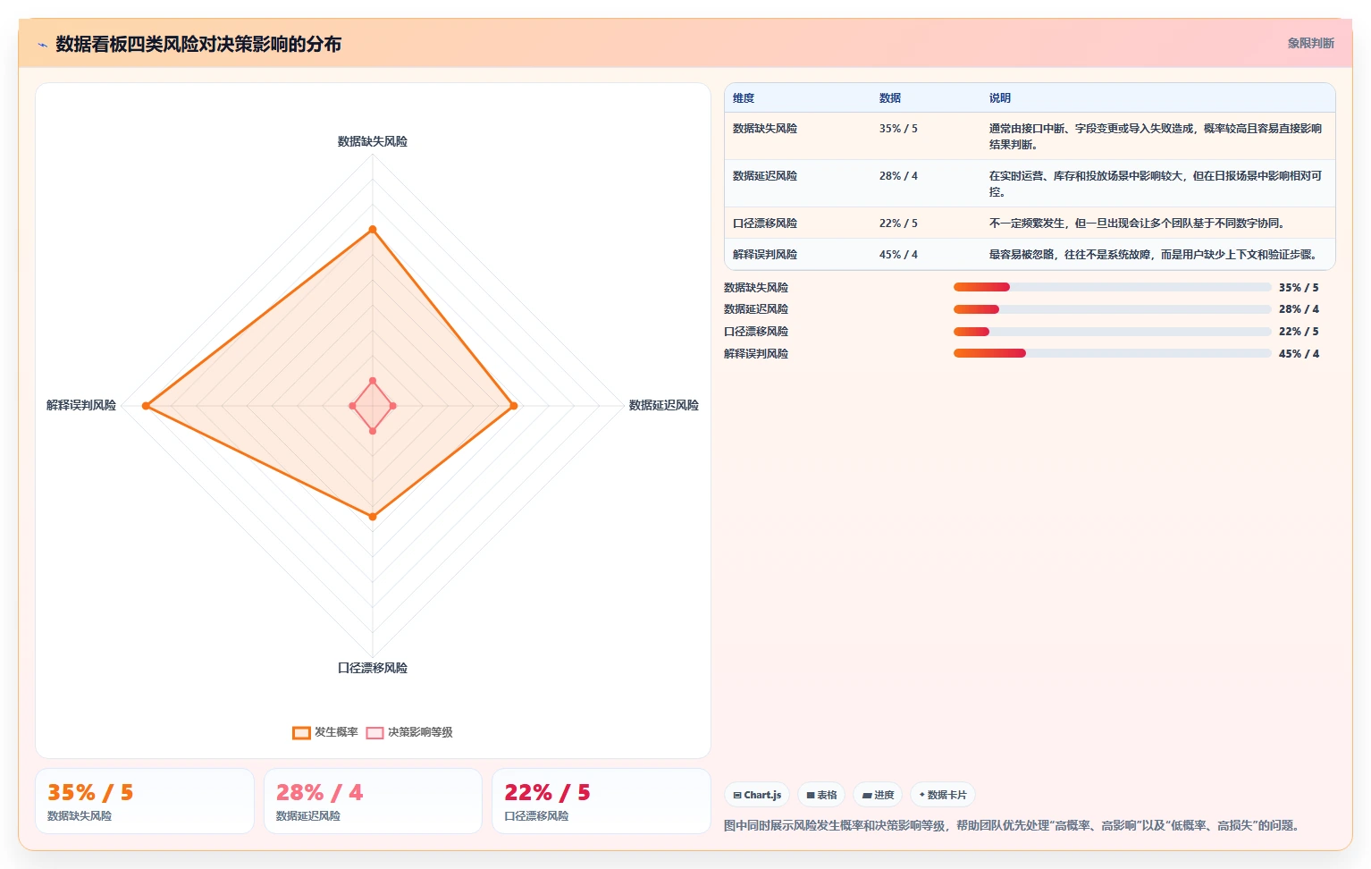Select the 进度 chip
1371x869 pixels.
tap(878, 795)
